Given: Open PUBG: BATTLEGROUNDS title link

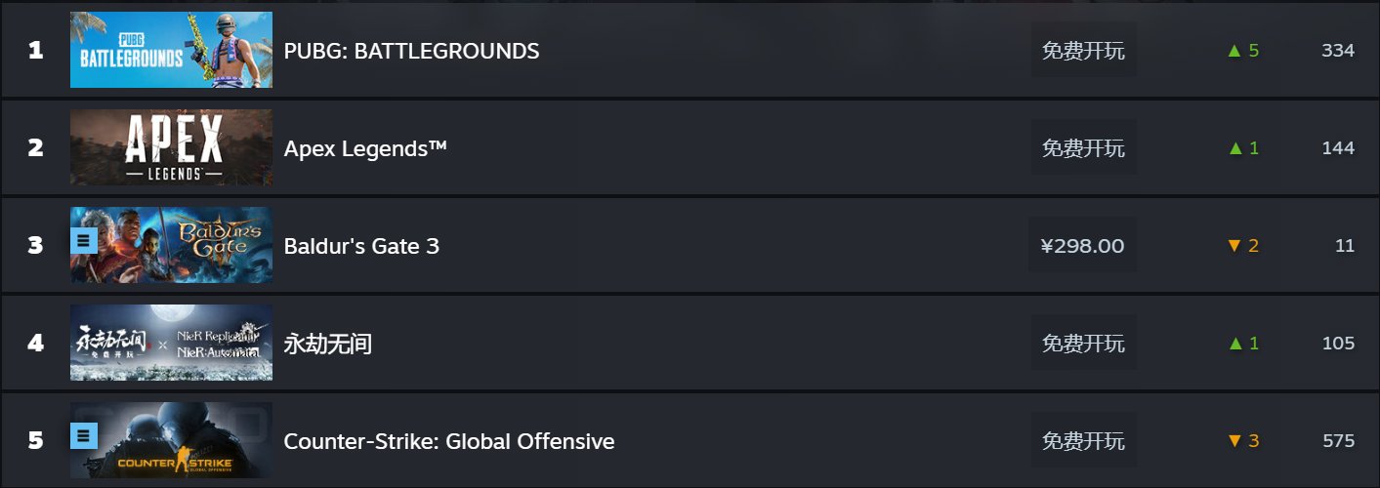Looking at the screenshot, I should 411,51.
